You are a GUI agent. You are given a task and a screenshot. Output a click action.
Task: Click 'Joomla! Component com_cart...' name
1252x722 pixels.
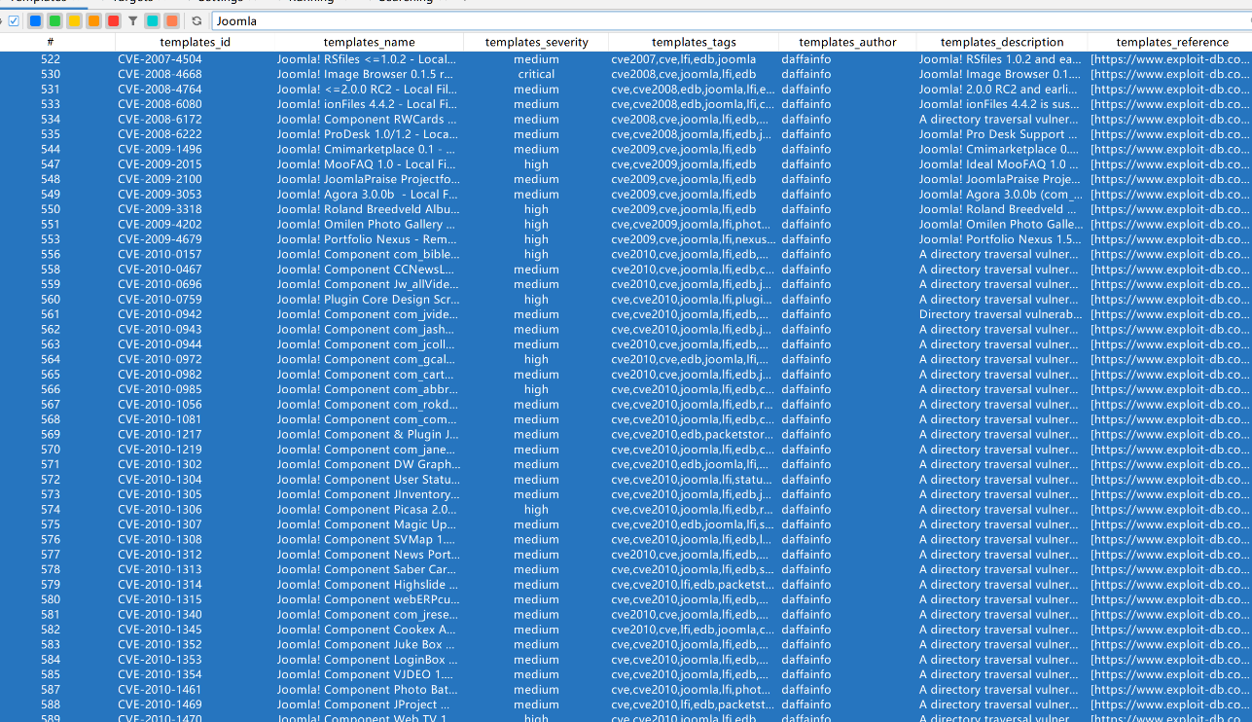coord(366,375)
